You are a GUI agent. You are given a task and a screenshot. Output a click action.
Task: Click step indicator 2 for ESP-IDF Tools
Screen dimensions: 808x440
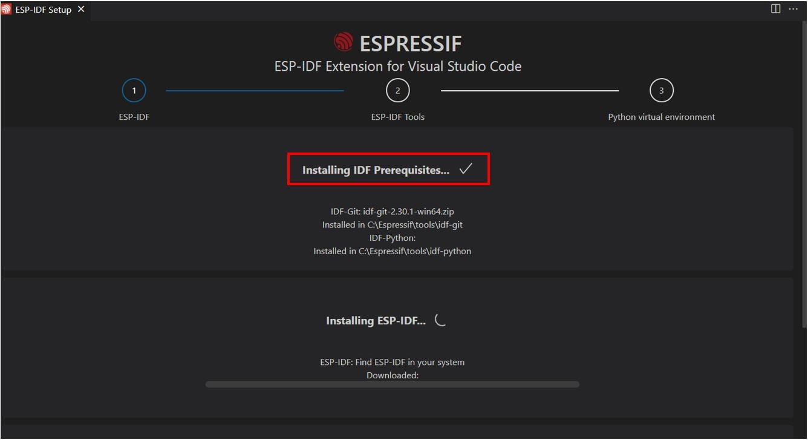[397, 90]
